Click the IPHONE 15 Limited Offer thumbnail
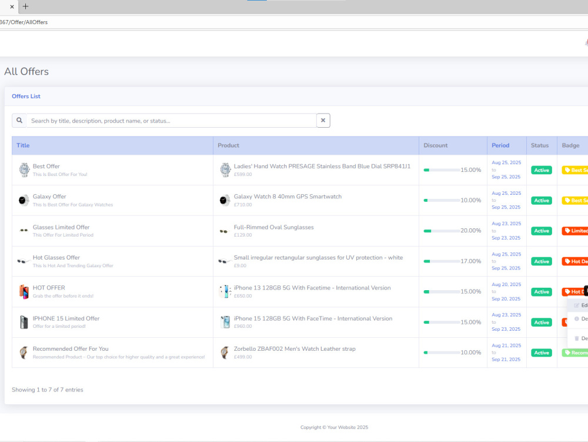 [x=24, y=322]
